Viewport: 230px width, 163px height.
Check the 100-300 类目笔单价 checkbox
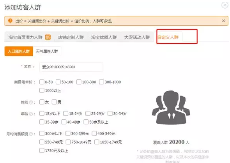point(79,82)
